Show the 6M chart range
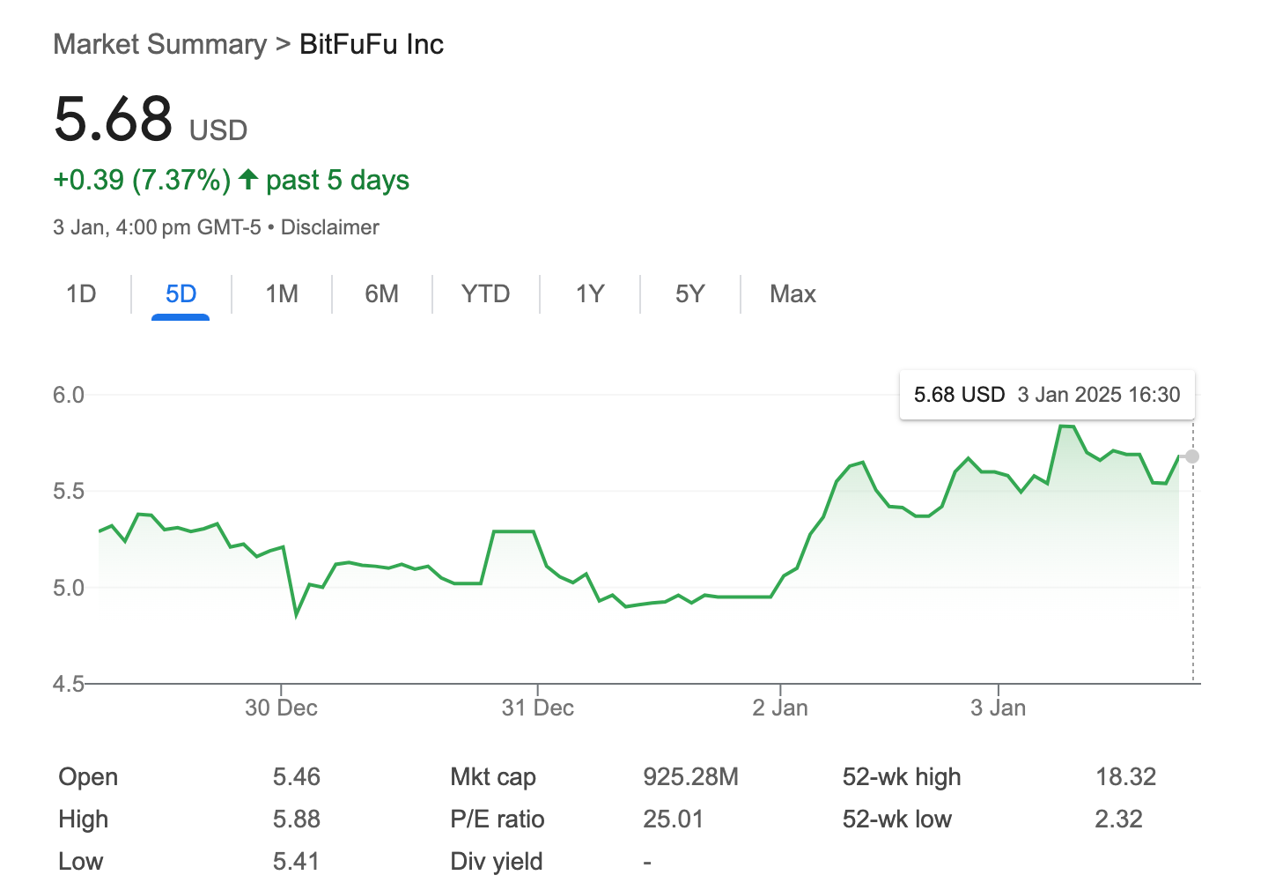Screen dimensions: 1268x890 click(x=382, y=293)
